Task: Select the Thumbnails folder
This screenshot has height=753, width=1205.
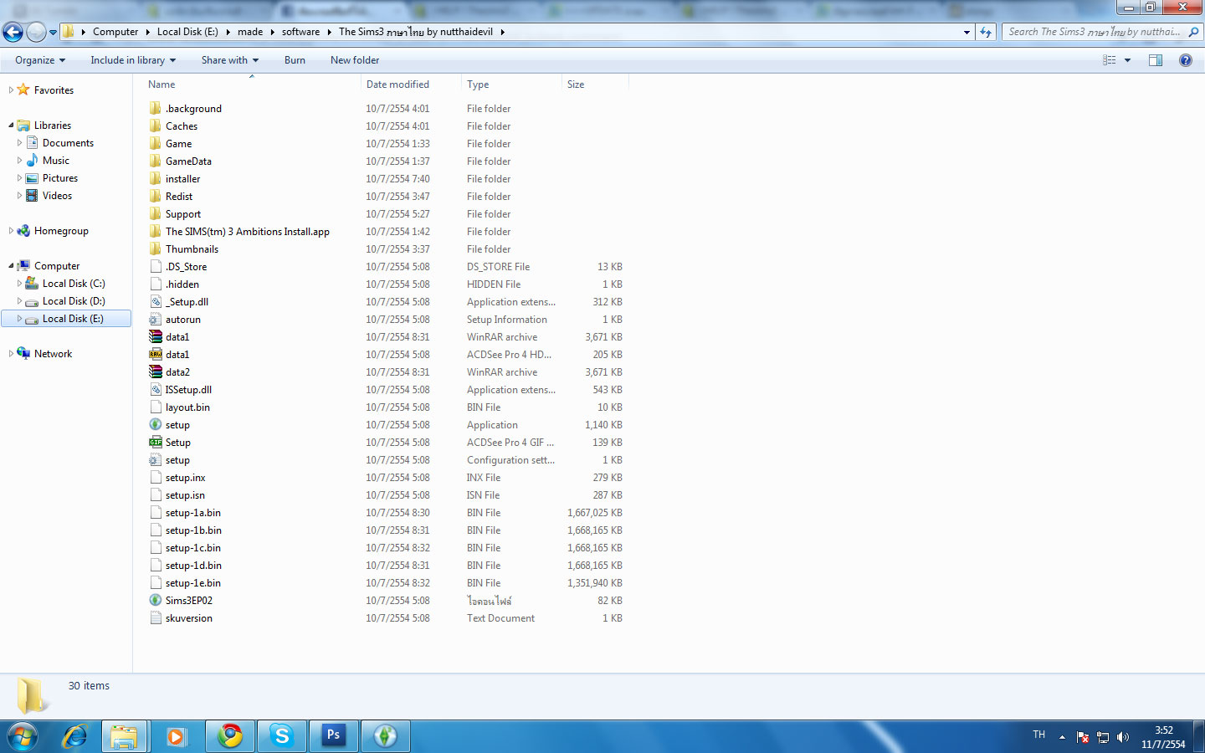Action: tap(192, 249)
